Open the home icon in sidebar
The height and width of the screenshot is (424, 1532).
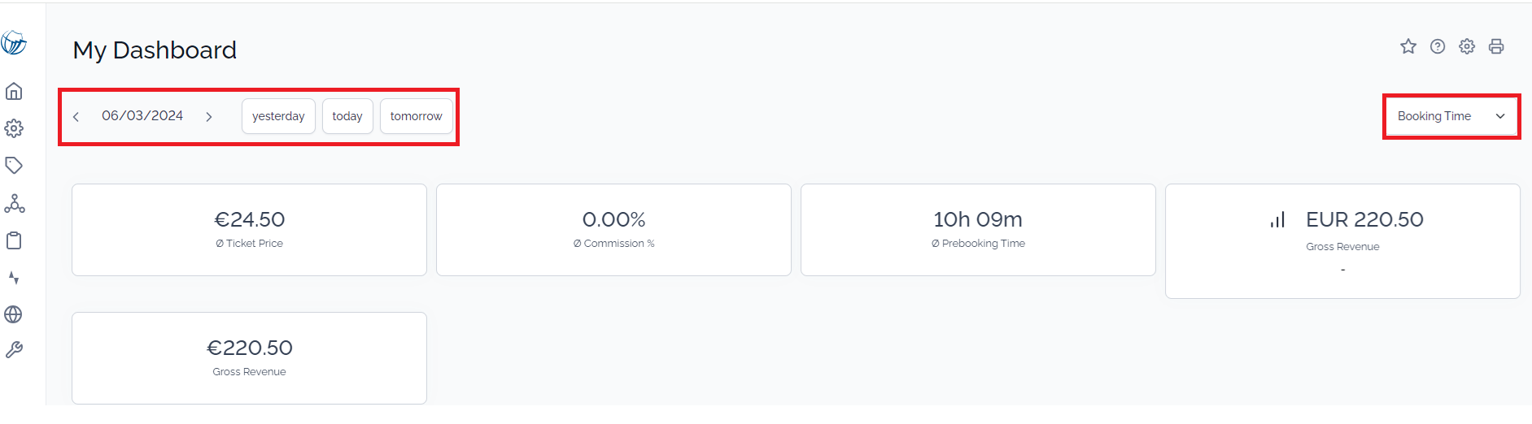pyautogui.click(x=14, y=91)
